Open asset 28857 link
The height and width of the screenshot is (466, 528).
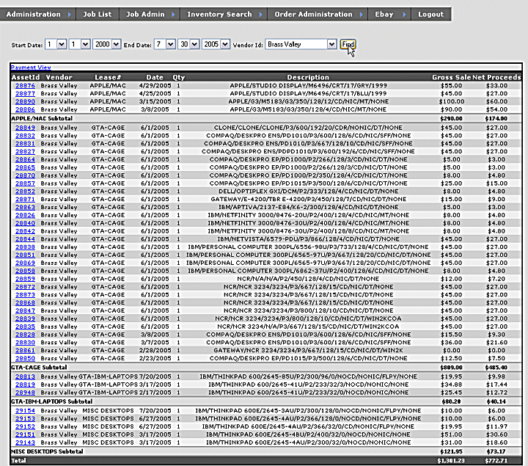coord(25,183)
